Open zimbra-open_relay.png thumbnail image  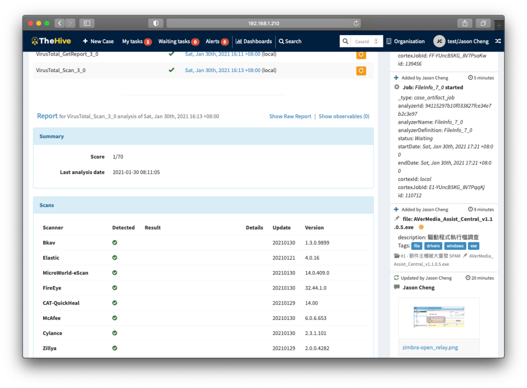pyautogui.click(x=439, y=317)
